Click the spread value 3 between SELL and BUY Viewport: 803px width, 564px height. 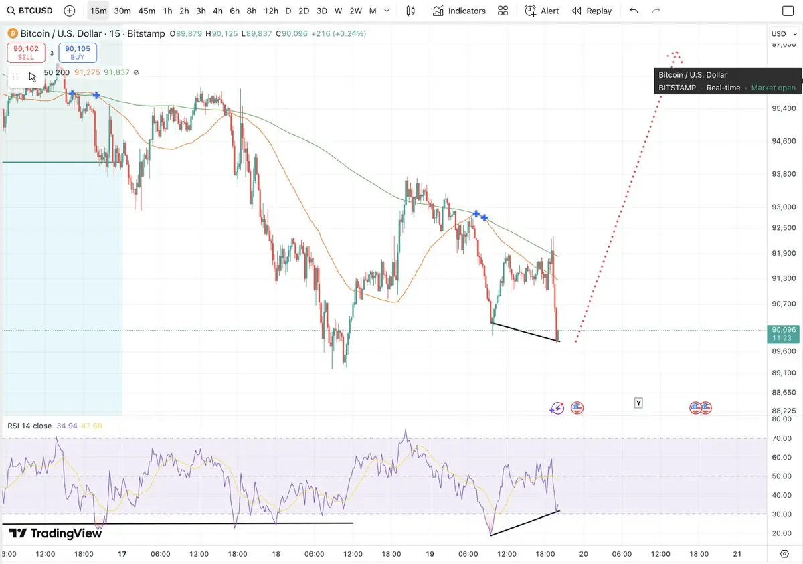pyautogui.click(x=52, y=53)
